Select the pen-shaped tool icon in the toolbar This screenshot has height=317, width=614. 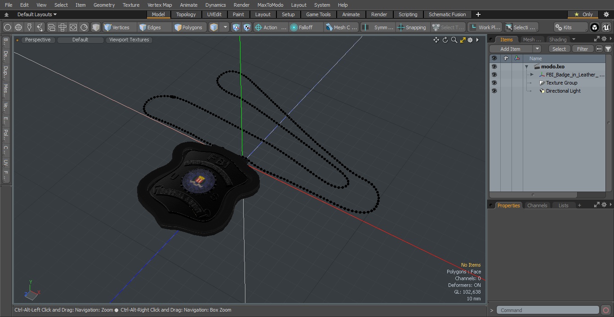pos(29,27)
